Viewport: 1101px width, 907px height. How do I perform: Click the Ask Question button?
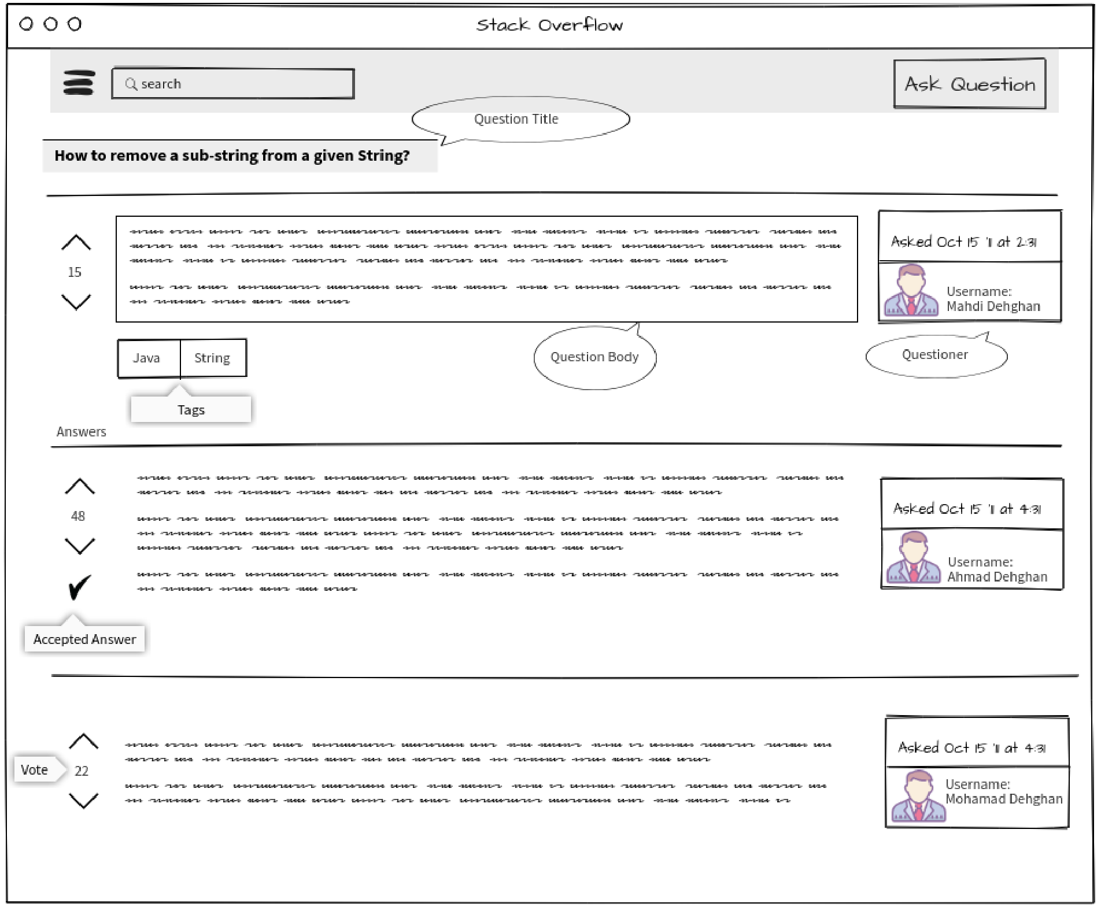pos(970,83)
